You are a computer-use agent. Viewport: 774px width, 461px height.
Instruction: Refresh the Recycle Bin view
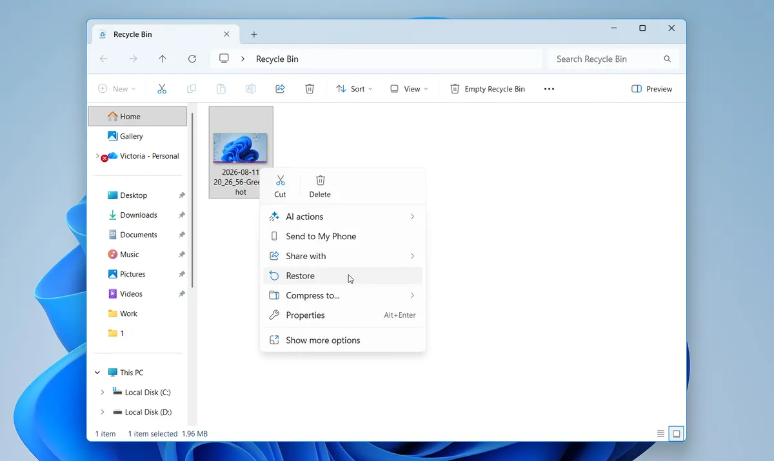click(x=192, y=59)
